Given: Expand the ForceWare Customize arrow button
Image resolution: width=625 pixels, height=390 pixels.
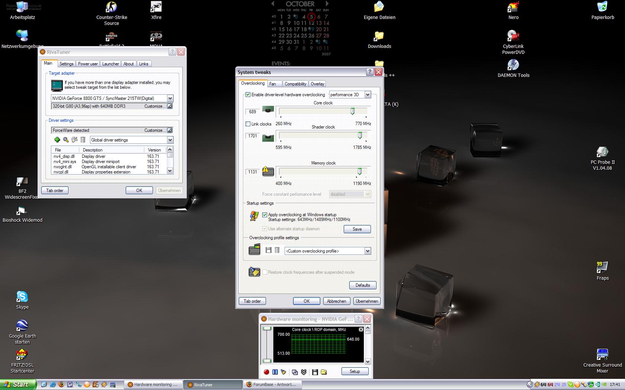Looking at the screenshot, I should [x=170, y=130].
